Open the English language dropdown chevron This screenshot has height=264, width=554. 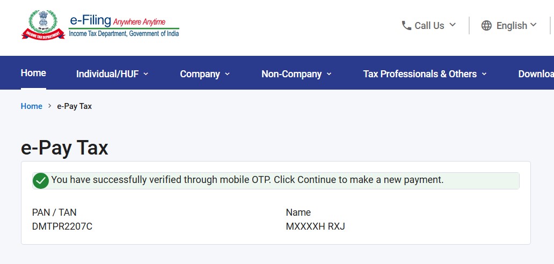tap(534, 25)
